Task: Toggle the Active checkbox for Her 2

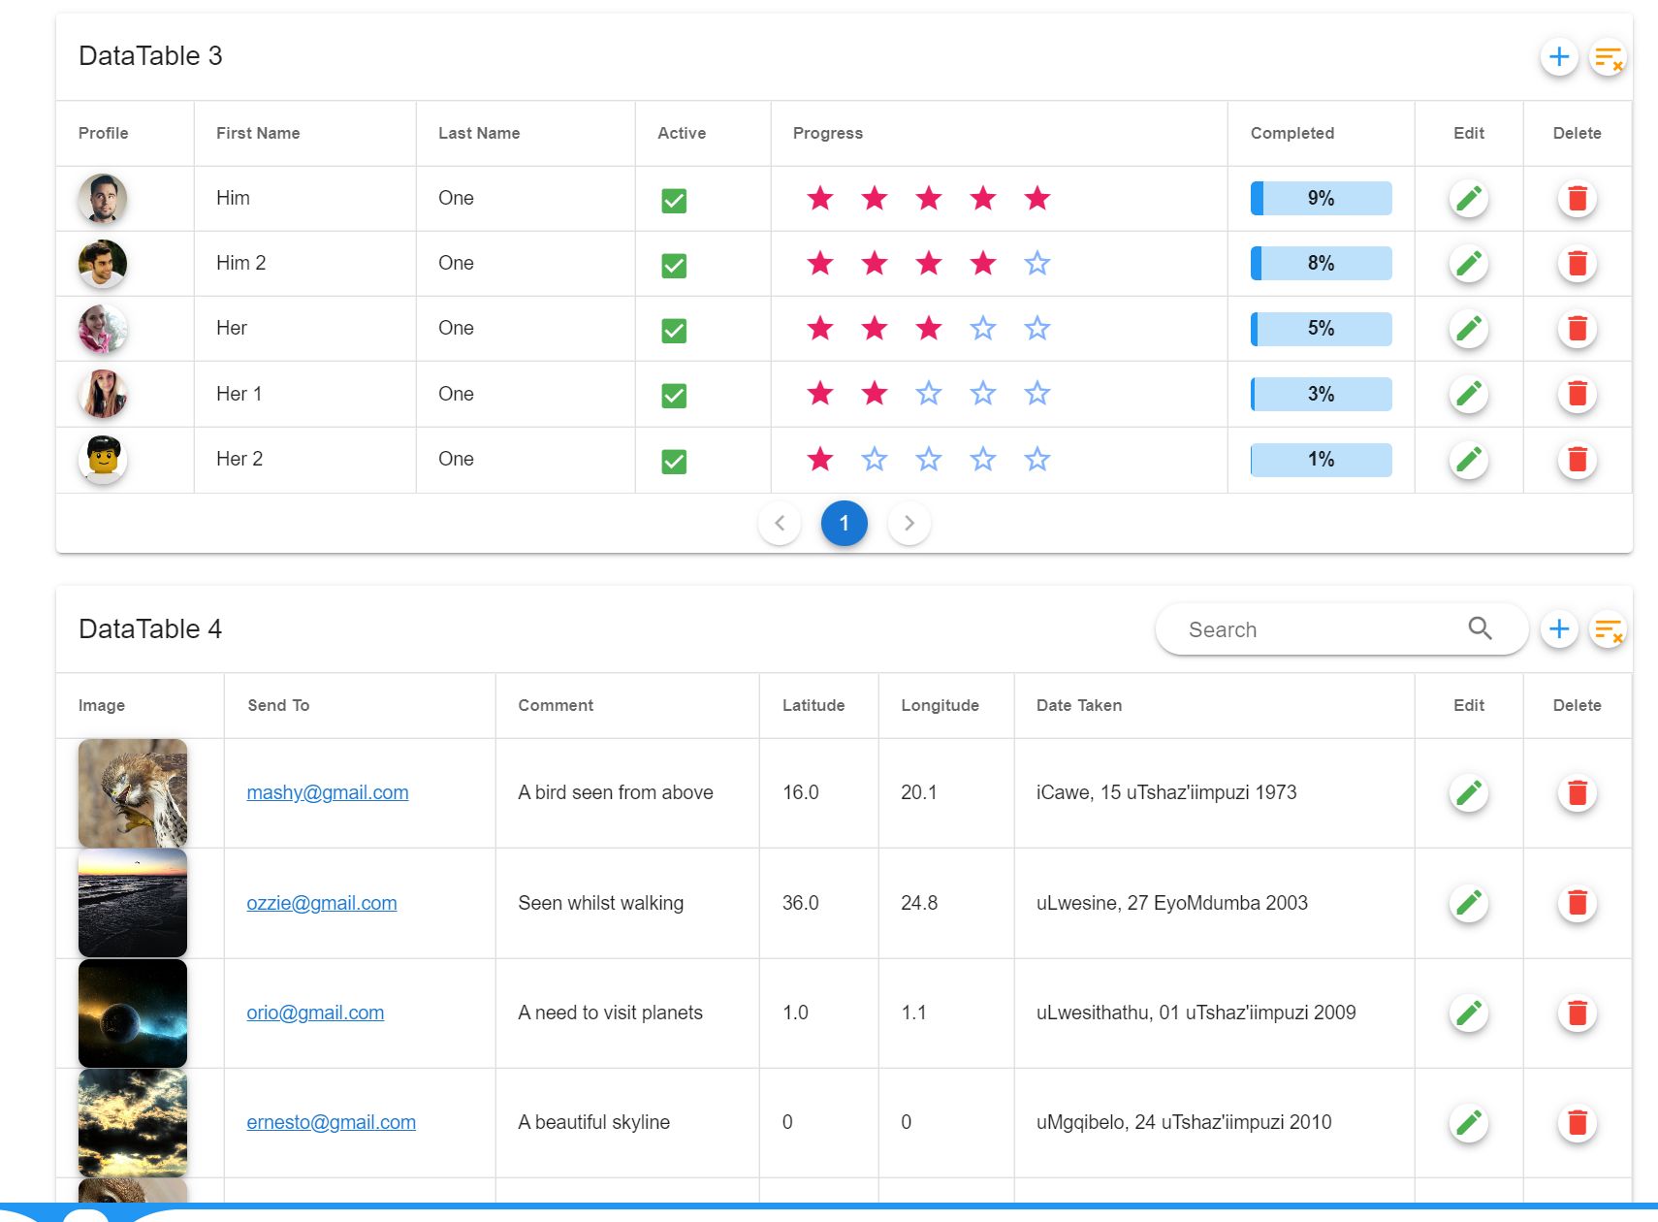Action: point(674,462)
